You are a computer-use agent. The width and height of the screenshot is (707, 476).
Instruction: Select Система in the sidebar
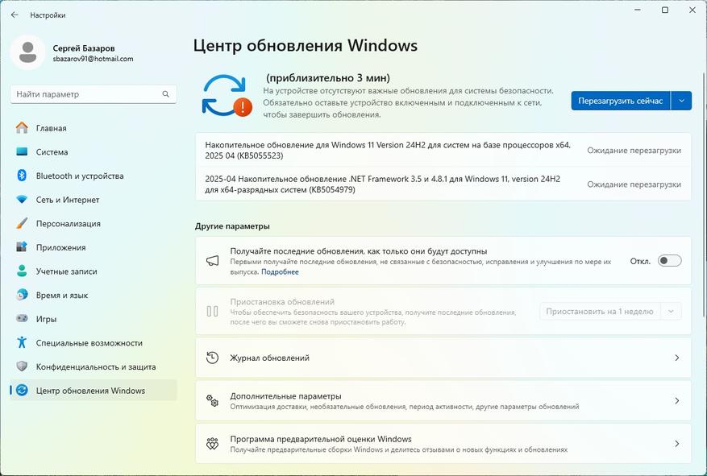pos(94,151)
